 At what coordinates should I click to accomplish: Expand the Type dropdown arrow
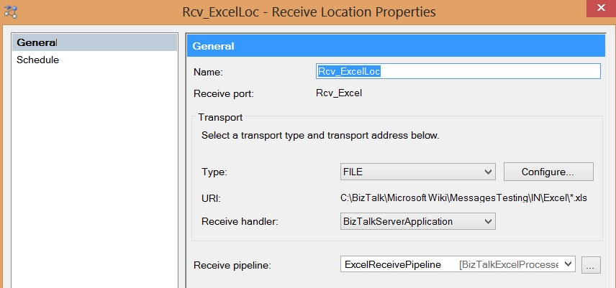click(488, 172)
